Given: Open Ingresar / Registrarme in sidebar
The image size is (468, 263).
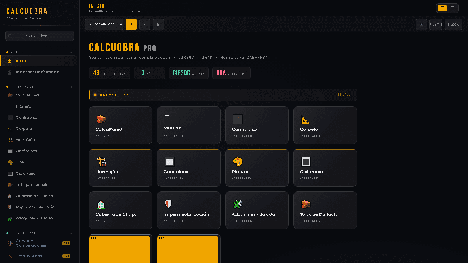Looking at the screenshot, I should pos(38,72).
